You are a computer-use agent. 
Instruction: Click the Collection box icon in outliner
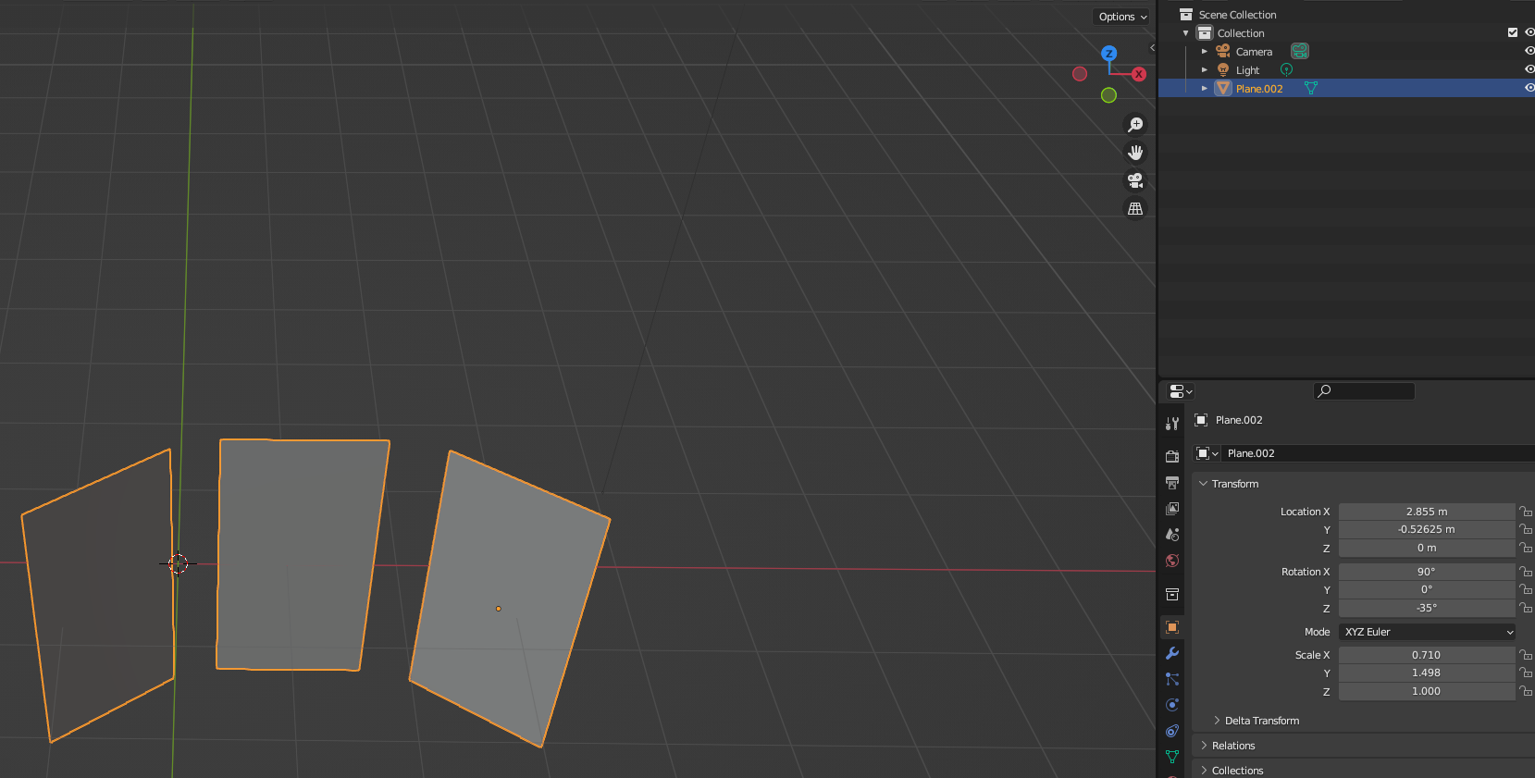pyautogui.click(x=1205, y=33)
